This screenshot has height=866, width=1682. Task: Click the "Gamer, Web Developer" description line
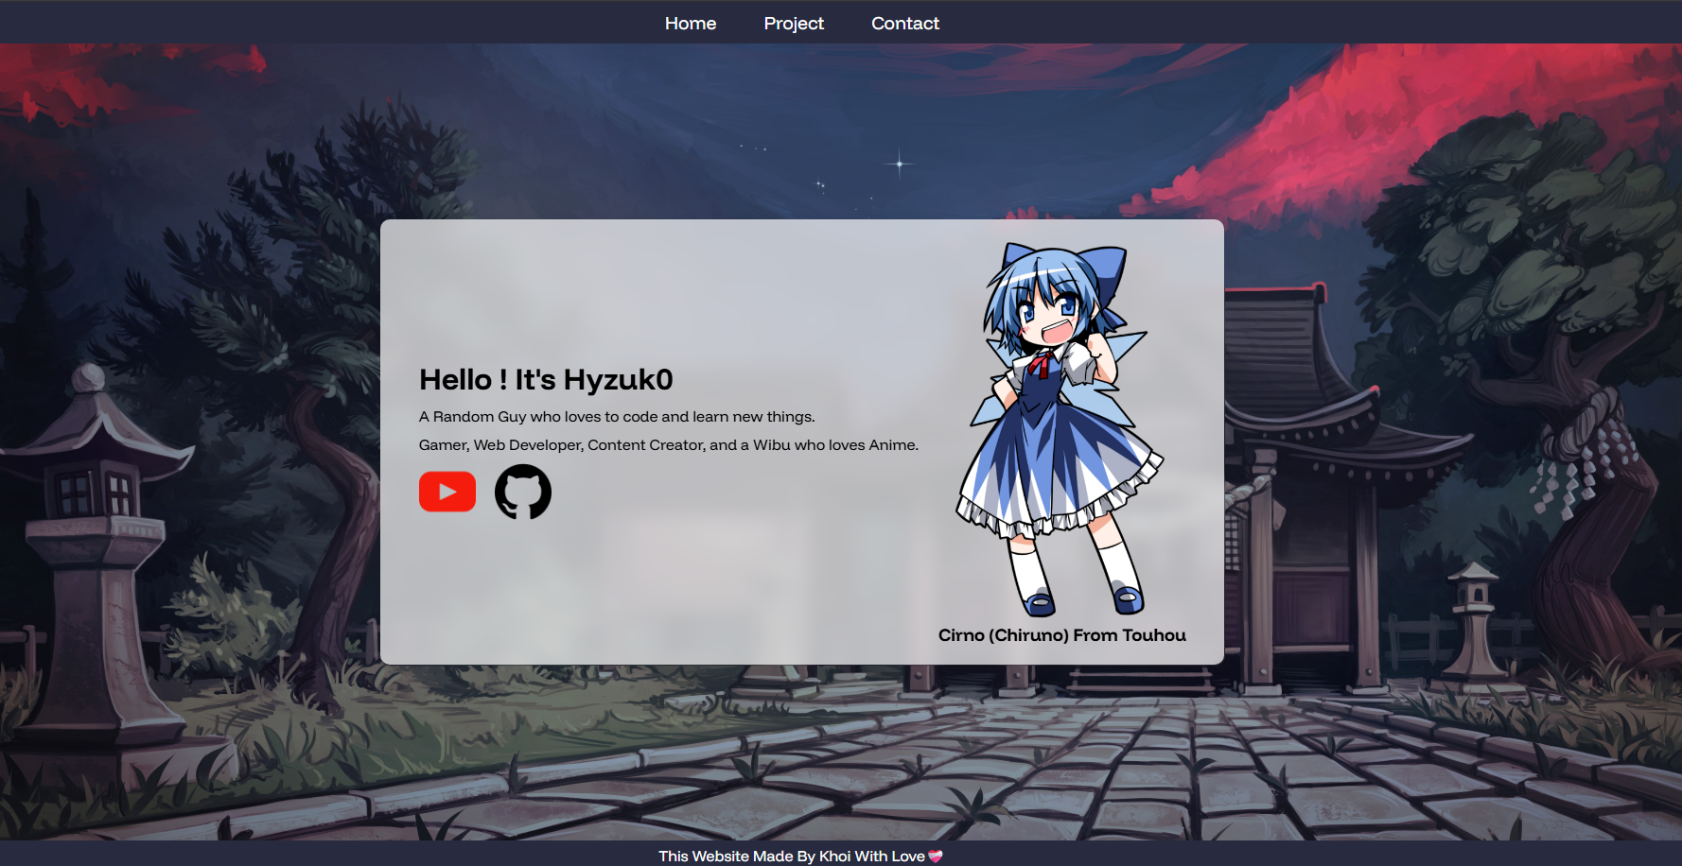668,445
